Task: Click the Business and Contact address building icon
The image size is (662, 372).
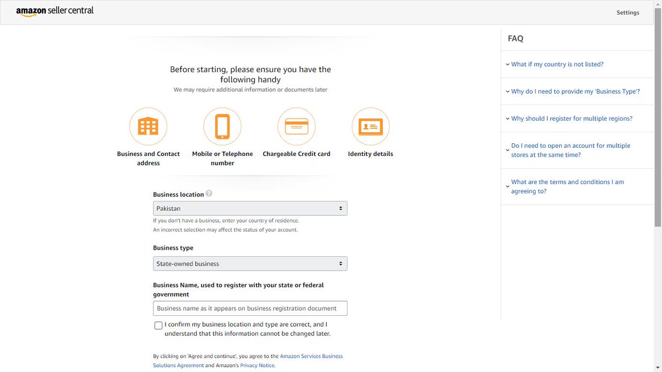Action: (x=148, y=126)
